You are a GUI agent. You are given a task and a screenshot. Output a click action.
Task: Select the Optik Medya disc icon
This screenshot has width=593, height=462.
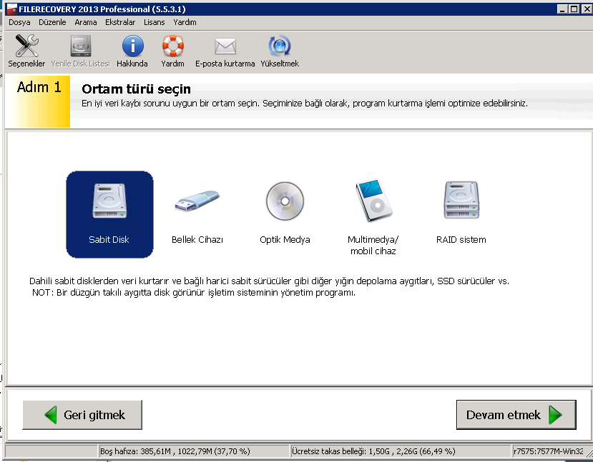pyautogui.click(x=285, y=201)
